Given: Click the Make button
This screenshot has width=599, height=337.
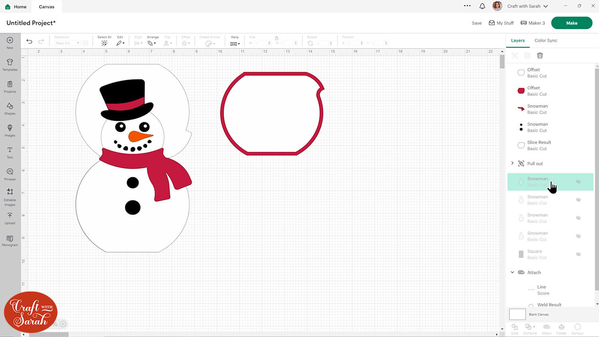Looking at the screenshot, I should coord(571,23).
